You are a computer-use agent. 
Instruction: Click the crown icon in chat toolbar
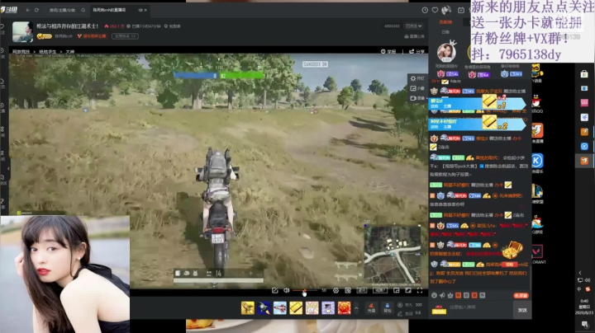click(x=450, y=295)
